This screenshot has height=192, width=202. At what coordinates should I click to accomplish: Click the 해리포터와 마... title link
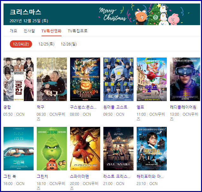click(x=150, y=176)
